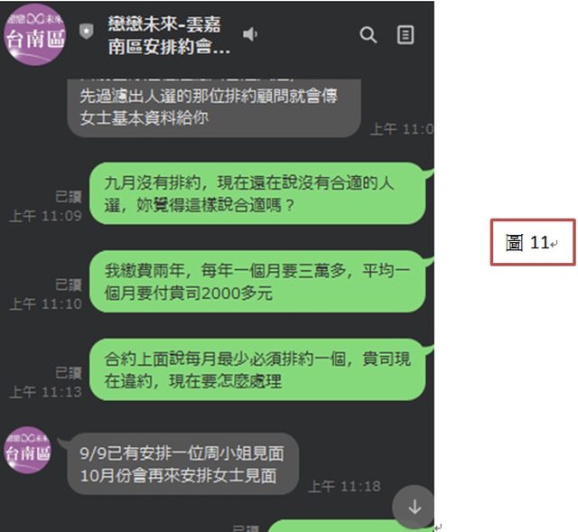Open chat title 戀戀未來-雲嘉南區安排約會
The image size is (578, 532).
tap(169, 35)
